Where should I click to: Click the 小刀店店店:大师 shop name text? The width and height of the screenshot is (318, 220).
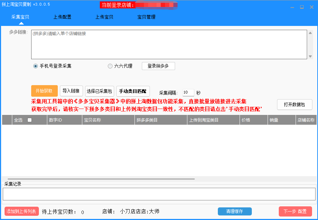tap(139, 212)
